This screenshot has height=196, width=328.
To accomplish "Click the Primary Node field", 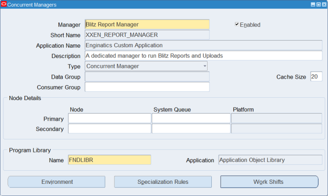I will 109,118.
